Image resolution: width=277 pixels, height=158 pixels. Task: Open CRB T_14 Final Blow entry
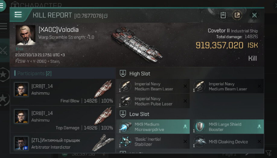click(63, 92)
